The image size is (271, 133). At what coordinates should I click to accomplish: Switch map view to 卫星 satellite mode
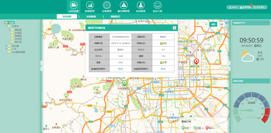click(221, 24)
